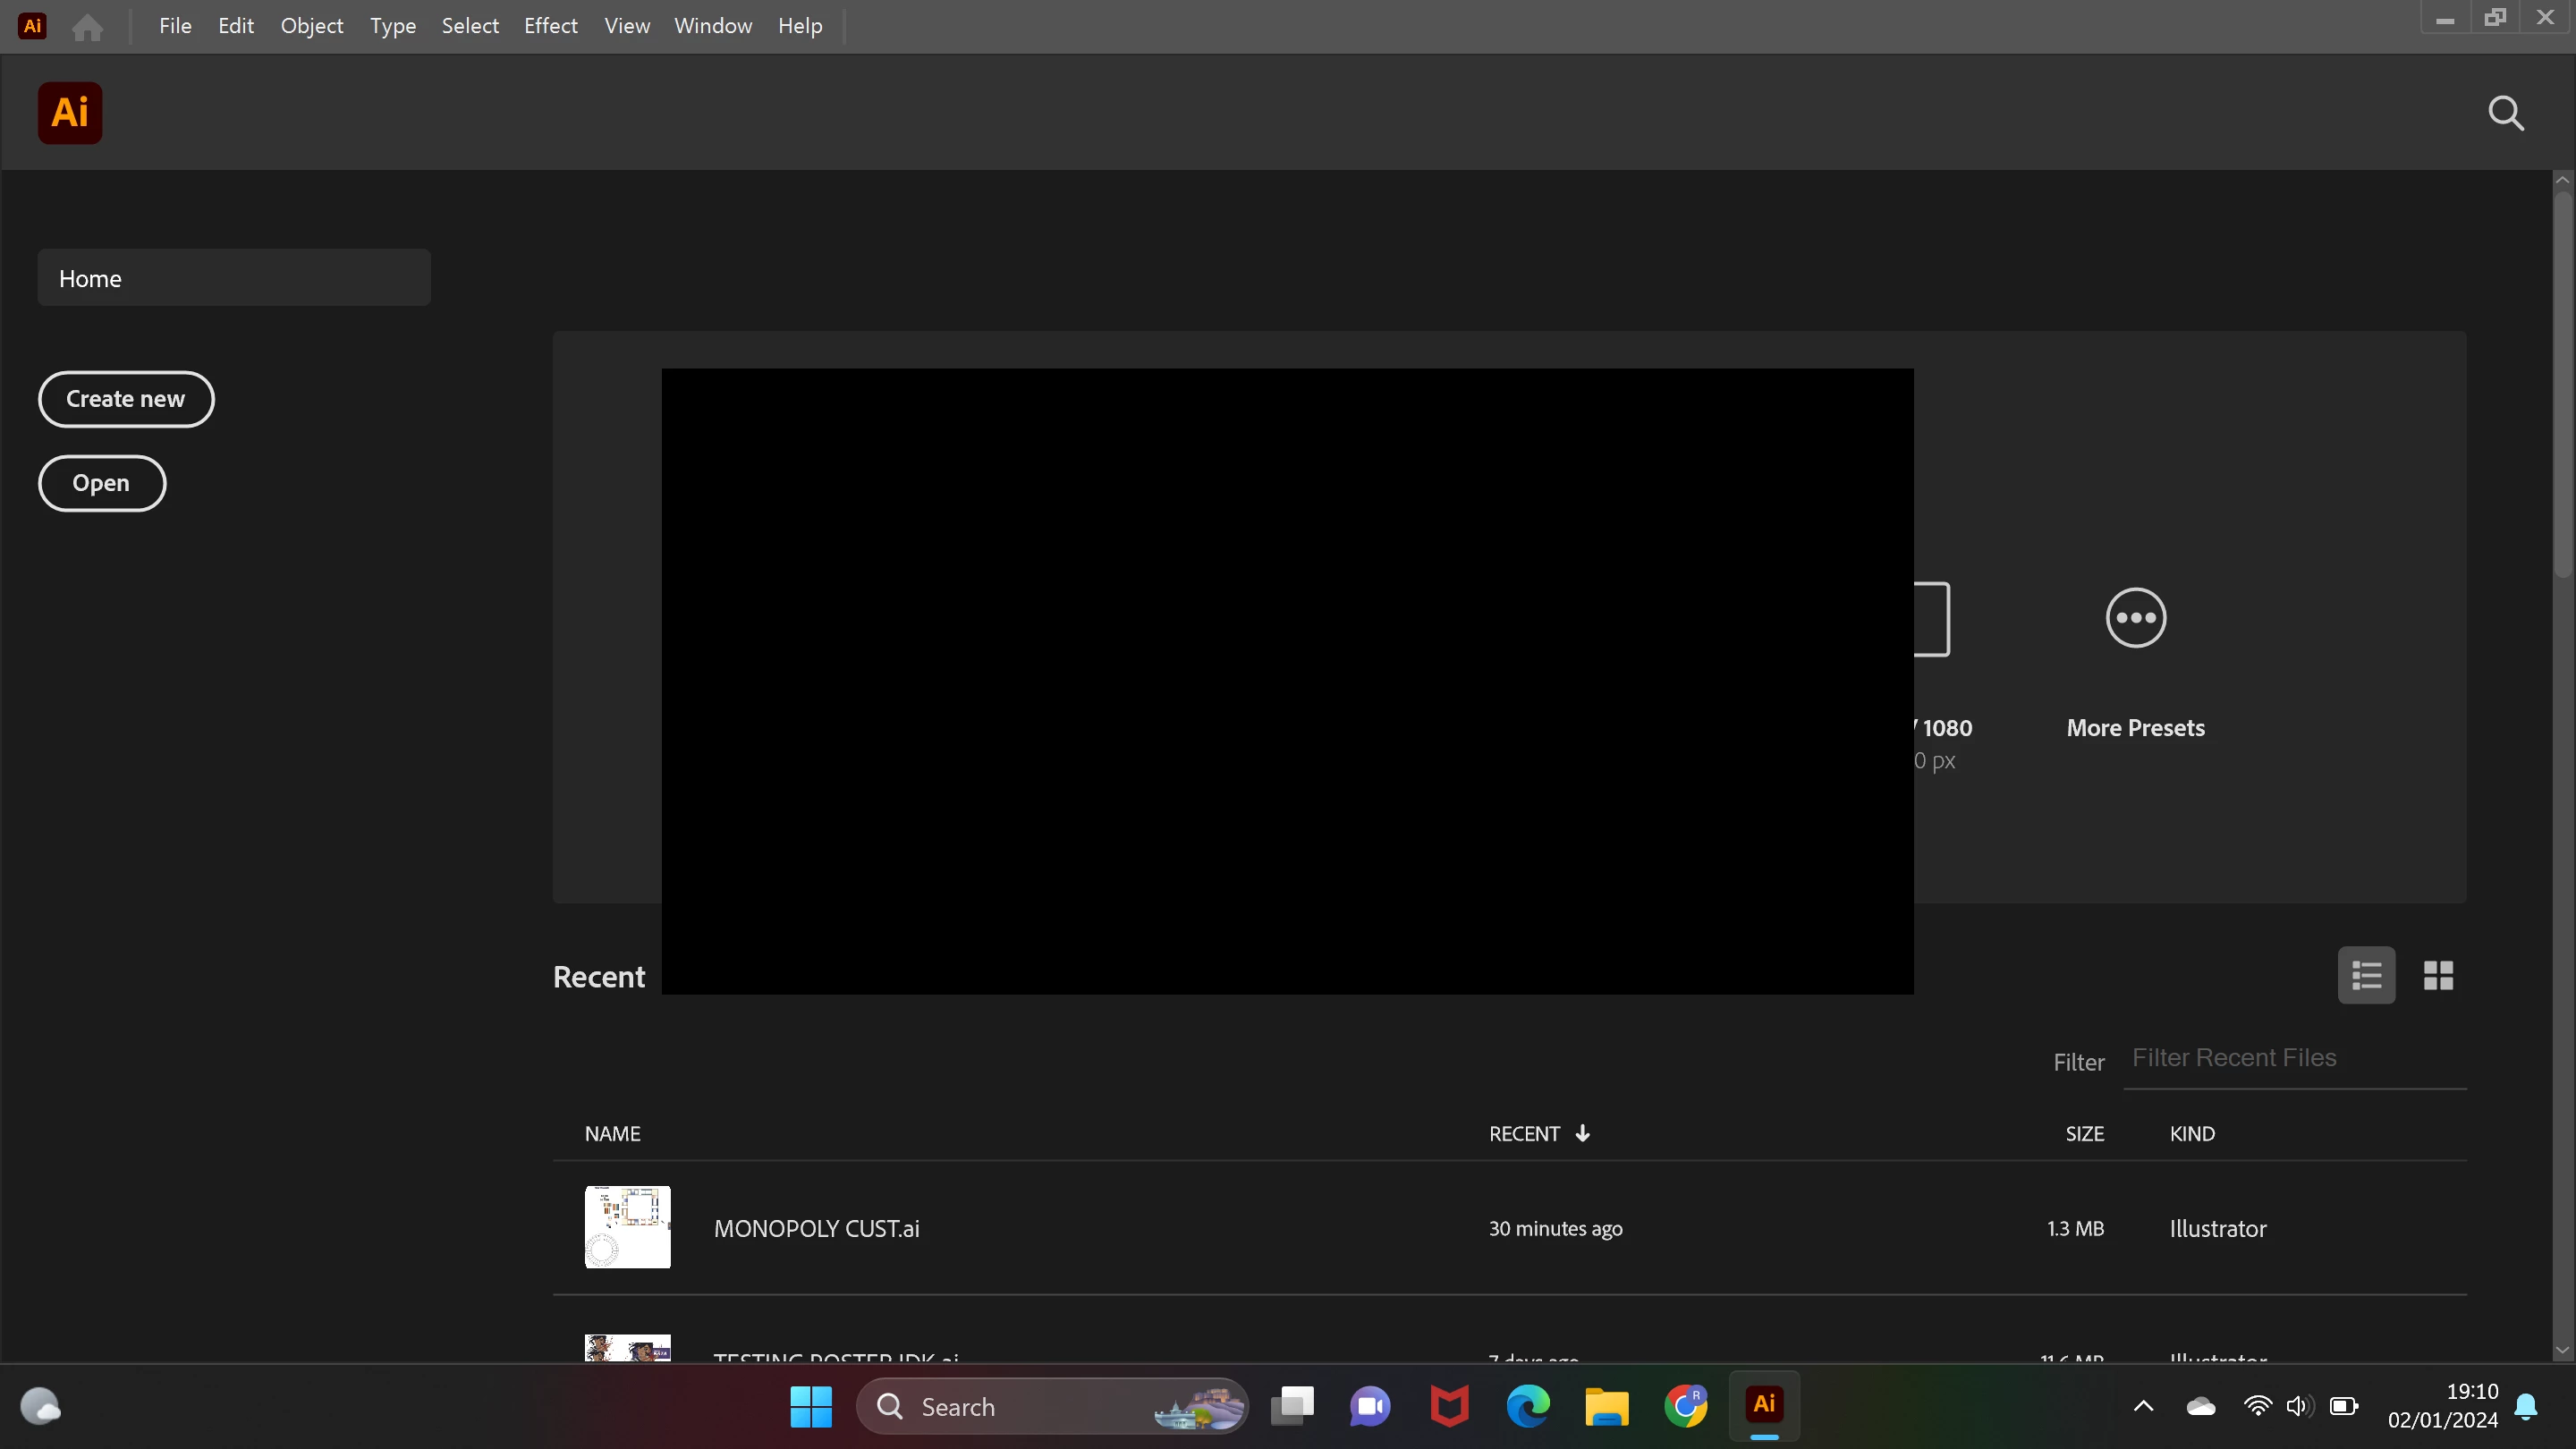
Task: Click the Filter Recent Files field
Action: [2293, 1058]
